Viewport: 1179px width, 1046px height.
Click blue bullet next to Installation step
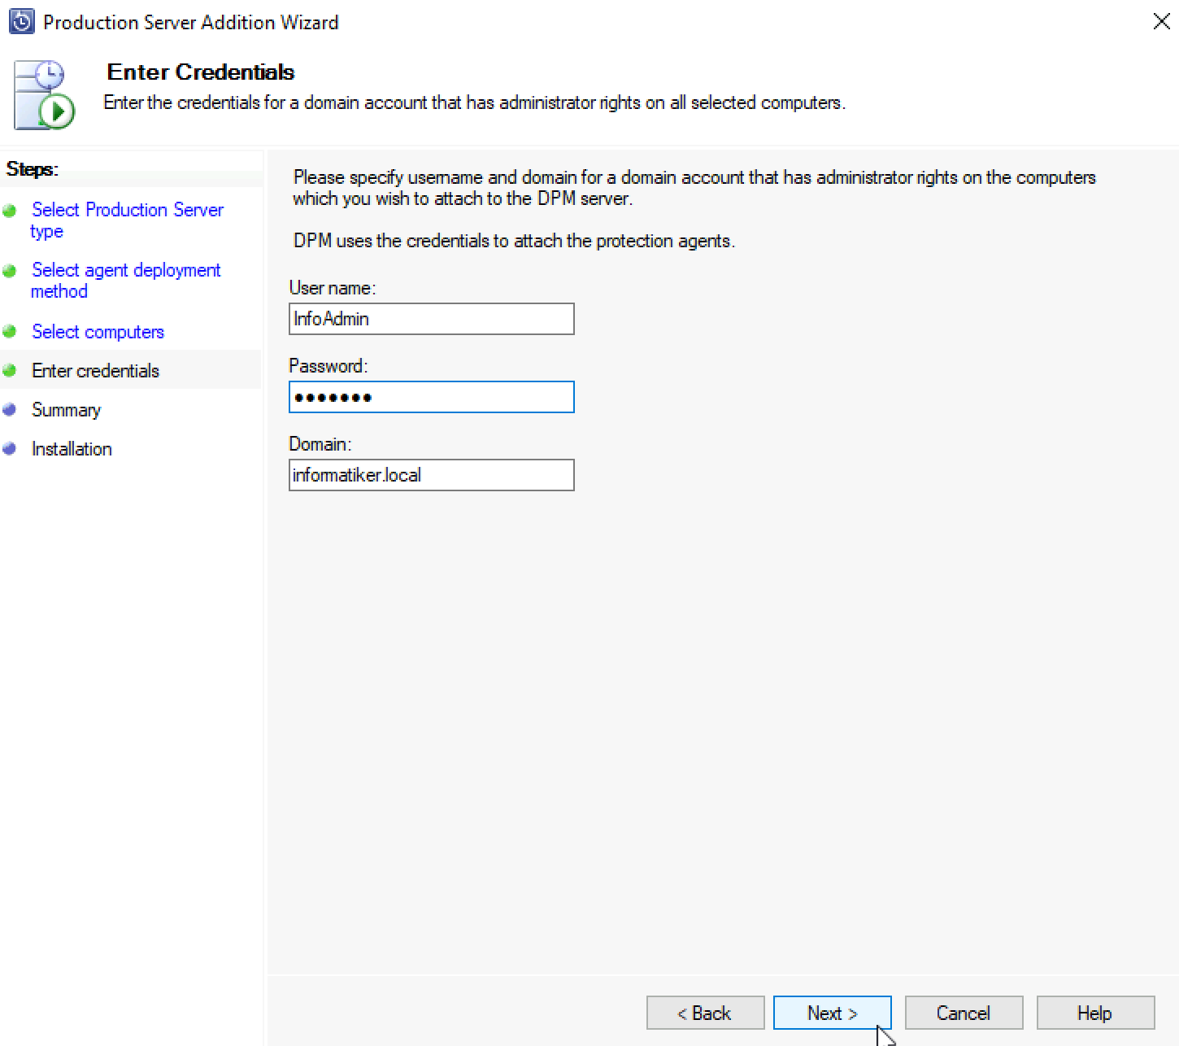pyautogui.click(x=10, y=449)
